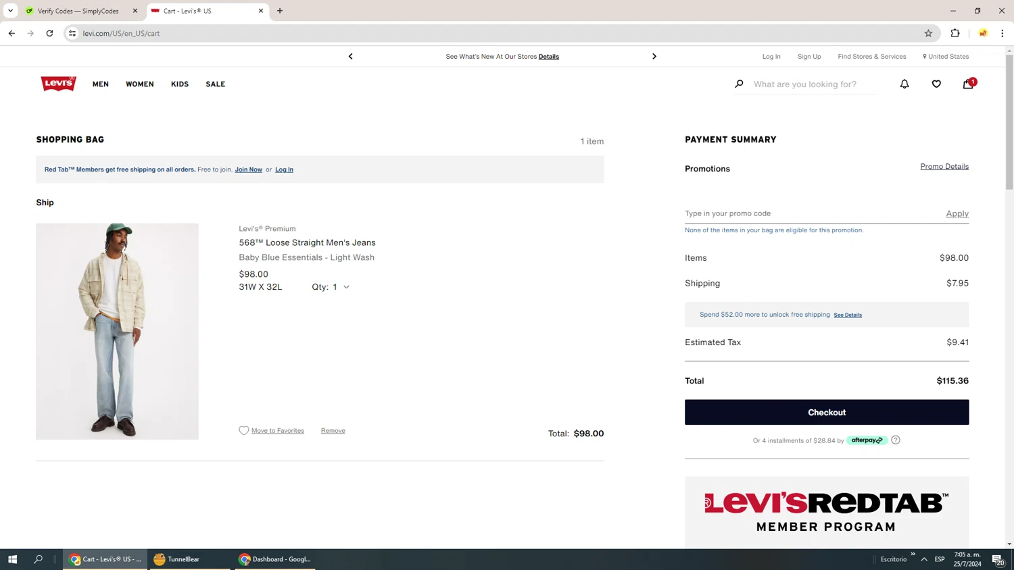Change United States location selector
Viewport: 1014px width, 570px height.
click(946, 57)
